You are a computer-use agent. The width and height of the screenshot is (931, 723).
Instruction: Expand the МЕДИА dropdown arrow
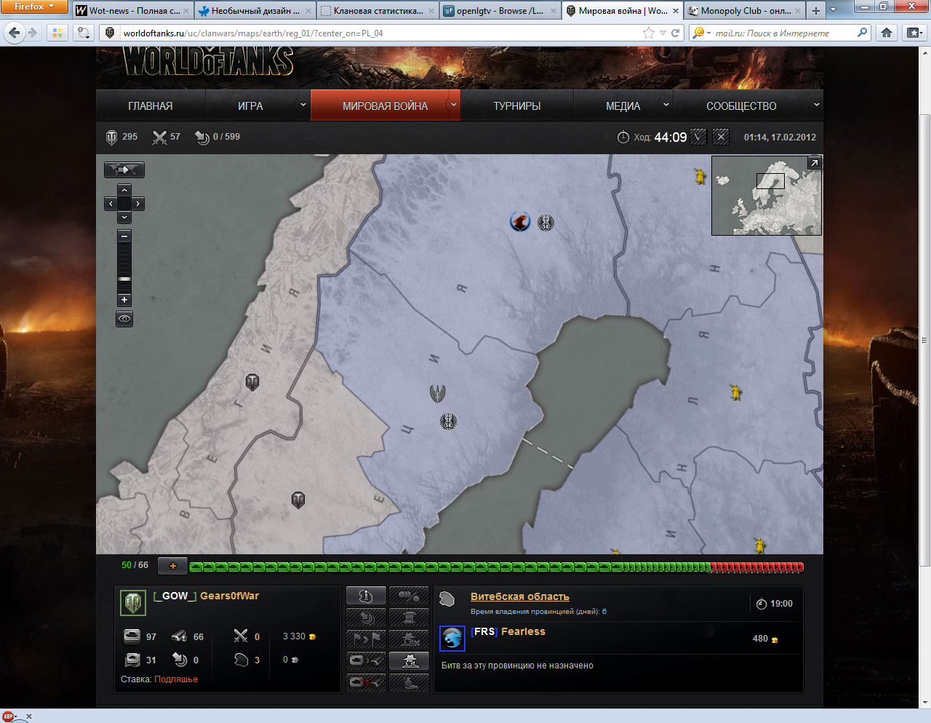click(666, 105)
